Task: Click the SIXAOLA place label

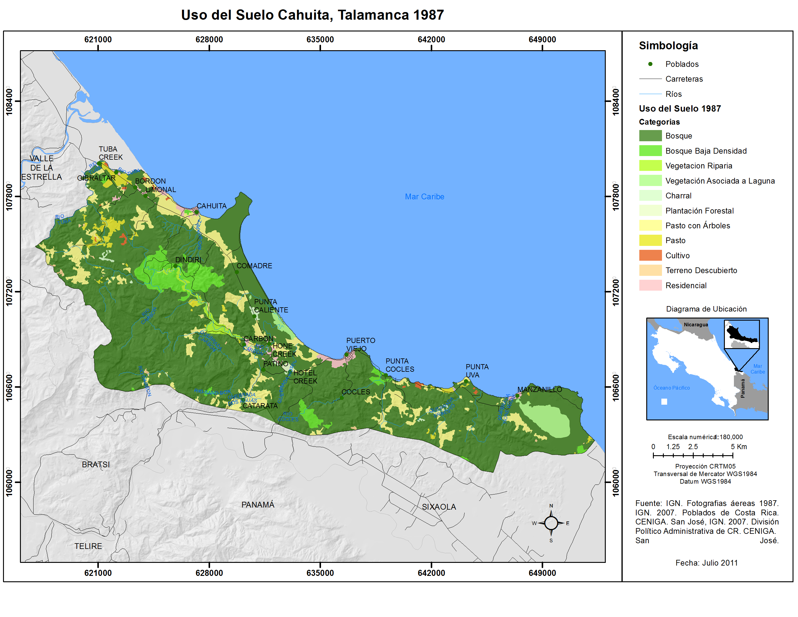Action: click(439, 507)
